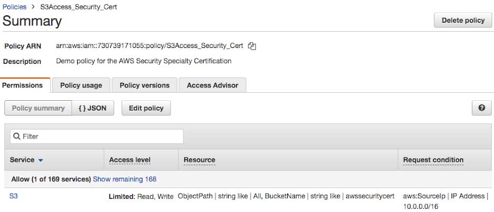The width and height of the screenshot is (494, 212).
Task: Navigate to the Policies breadcrumb link
Action: (15, 7)
